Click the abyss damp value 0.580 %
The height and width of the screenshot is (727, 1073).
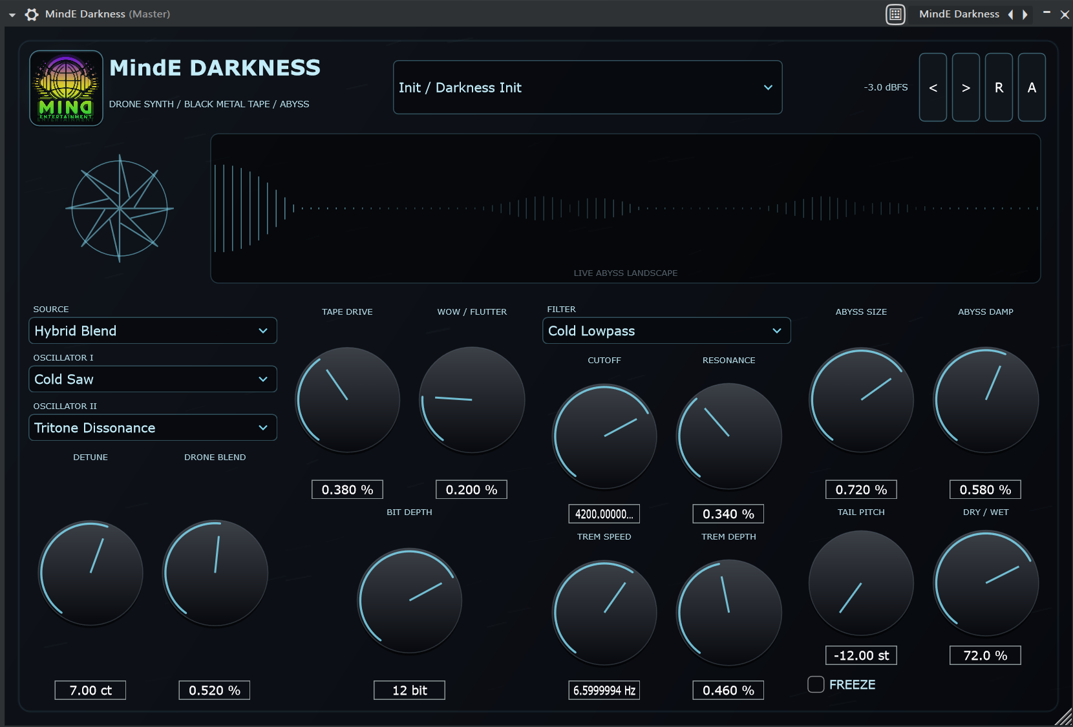click(986, 490)
